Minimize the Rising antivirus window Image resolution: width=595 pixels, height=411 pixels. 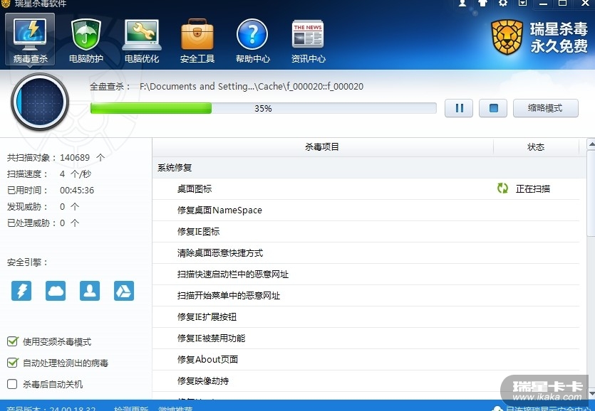pos(544,4)
